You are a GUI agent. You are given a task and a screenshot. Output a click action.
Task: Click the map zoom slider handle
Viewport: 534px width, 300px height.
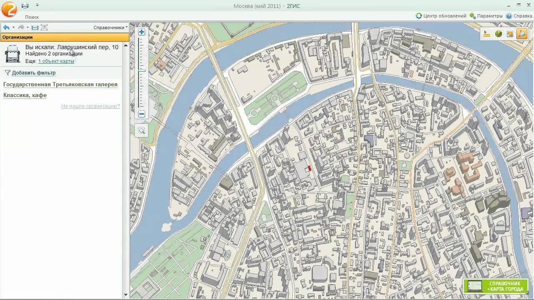[x=142, y=70]
